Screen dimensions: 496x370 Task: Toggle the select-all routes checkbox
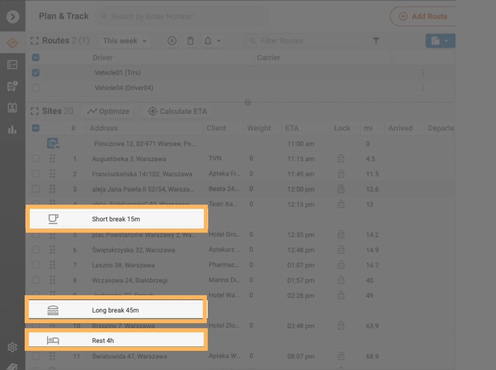pos(36,58)
